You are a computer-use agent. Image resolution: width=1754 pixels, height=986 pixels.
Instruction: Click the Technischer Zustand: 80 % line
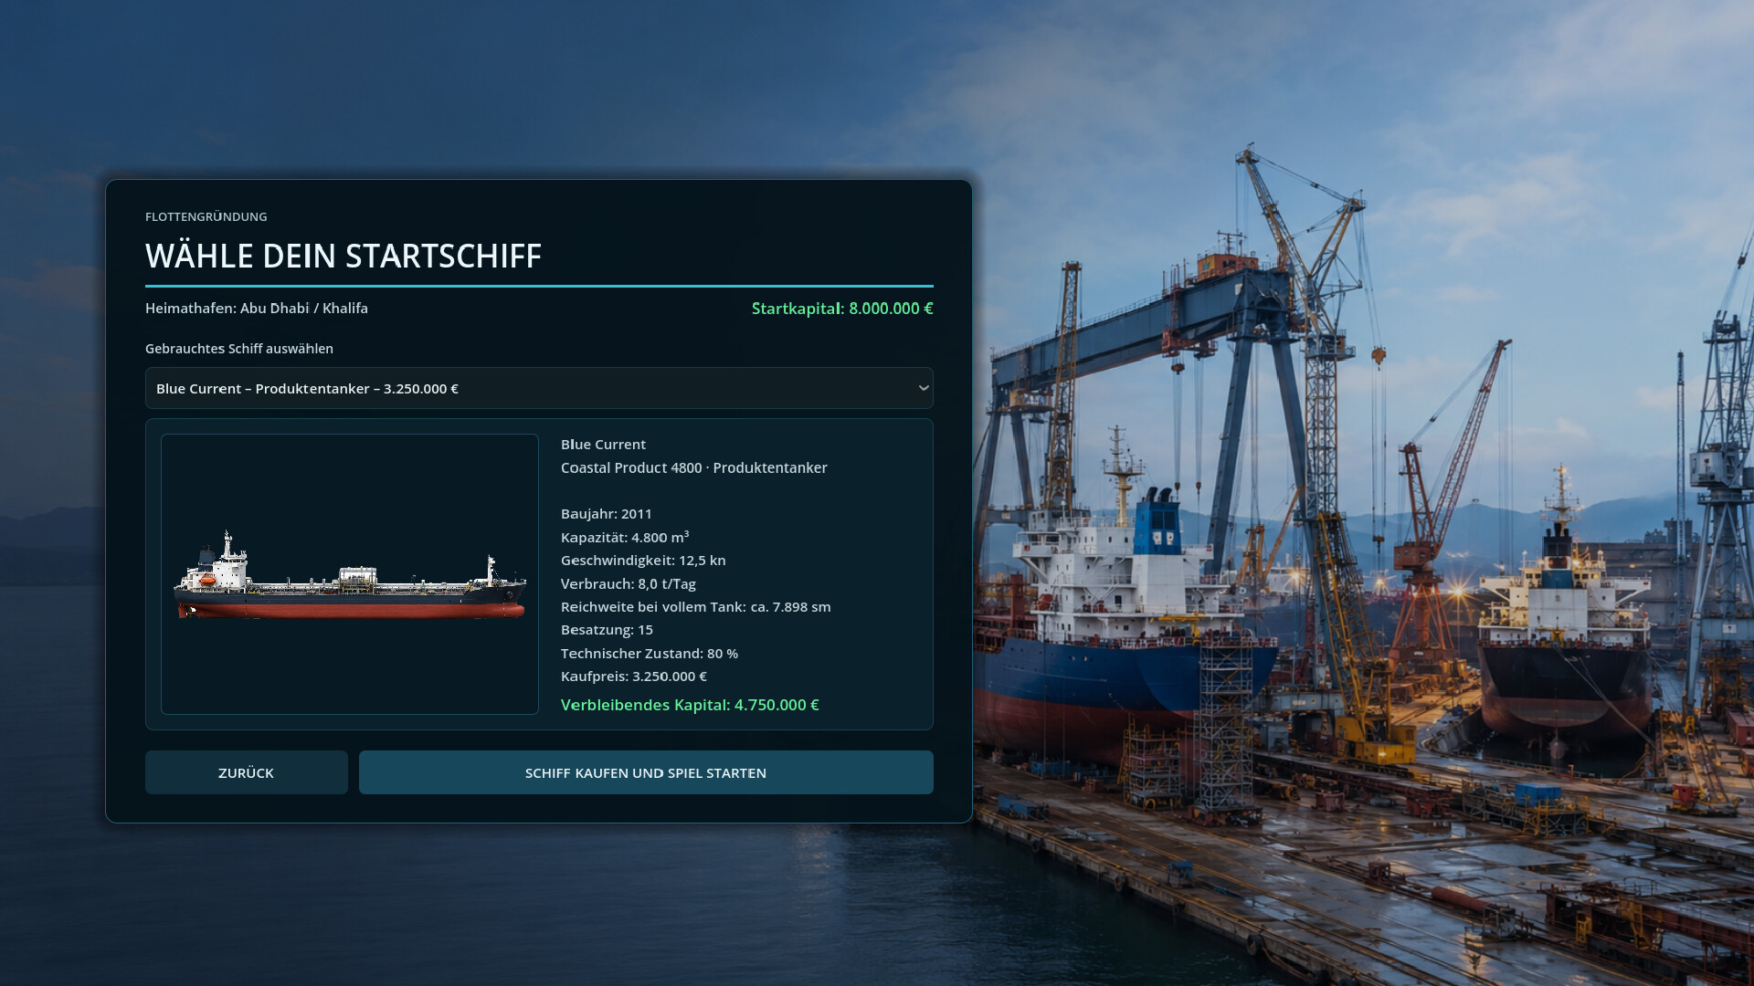[x=650, y=654]
